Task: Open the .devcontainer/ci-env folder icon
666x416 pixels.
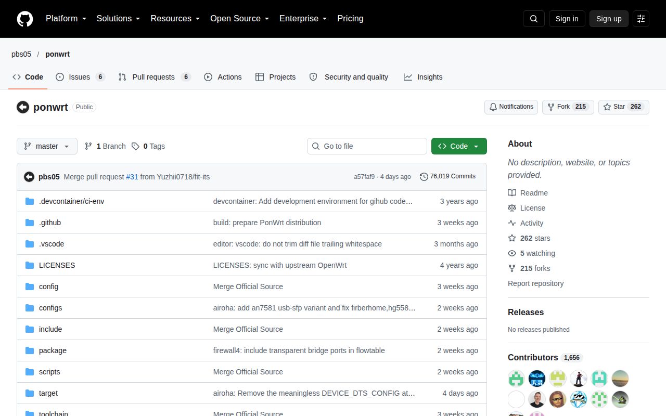Action: point(30,201)
